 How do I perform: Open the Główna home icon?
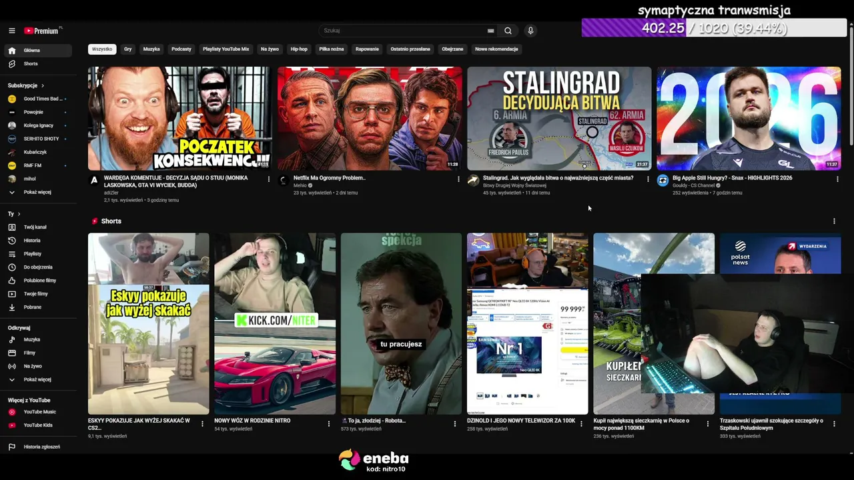point(11,51)
